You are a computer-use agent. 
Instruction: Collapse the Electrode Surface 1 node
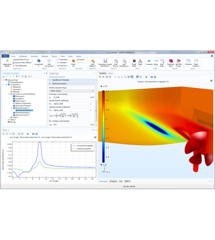12,108
